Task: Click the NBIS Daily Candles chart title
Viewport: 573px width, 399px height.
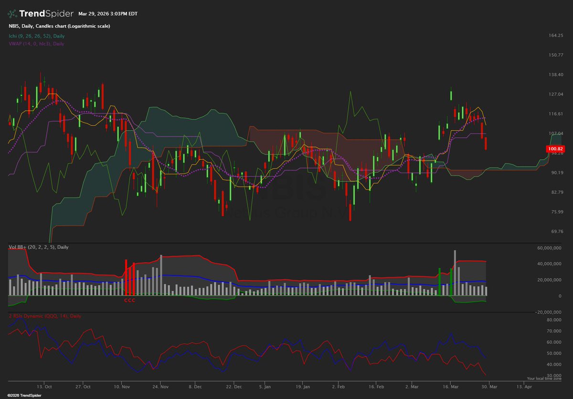Action: point(59,26)
